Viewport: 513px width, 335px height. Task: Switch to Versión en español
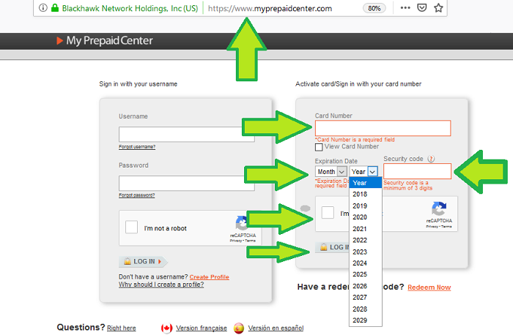click(x=276, y=328)
